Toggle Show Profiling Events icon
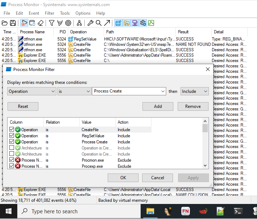The height and width of the screenshot is (219, 257). click(x=151, y=23)
